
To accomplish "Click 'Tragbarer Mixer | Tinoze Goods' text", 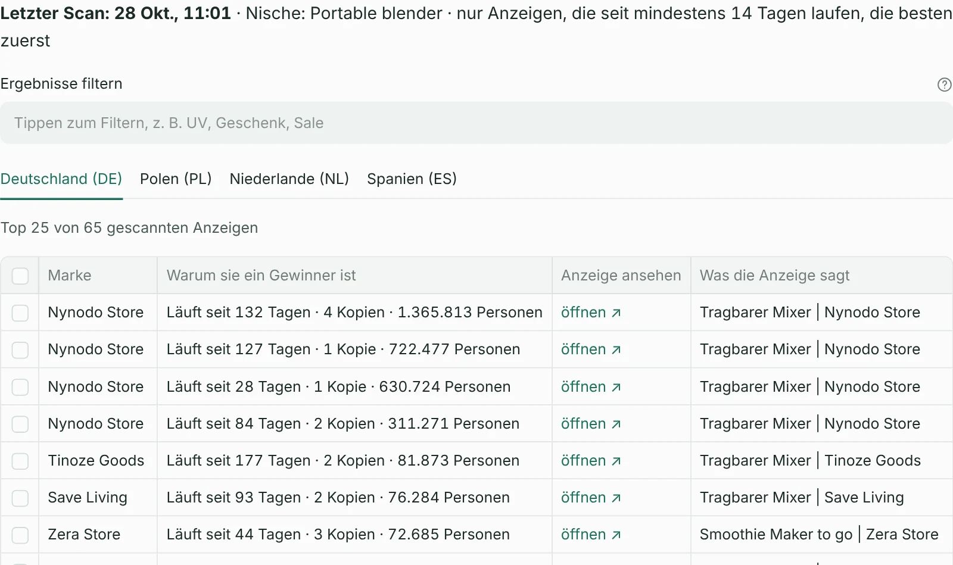I will pyautogui.click(x=810, y=460).
